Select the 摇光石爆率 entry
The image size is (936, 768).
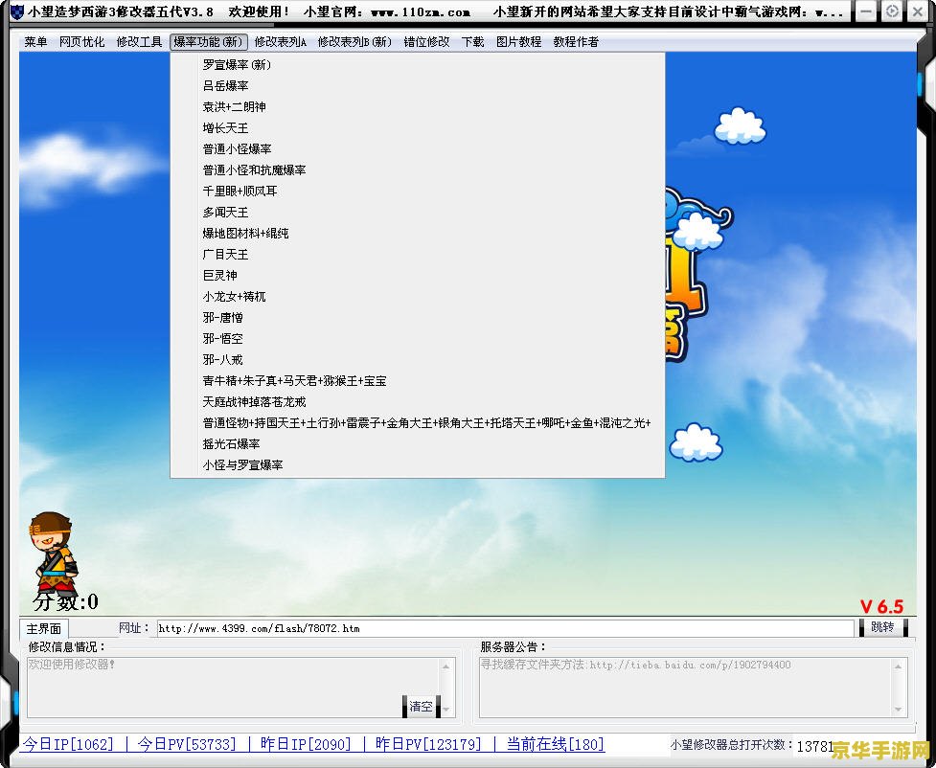(x=418, y=444)
